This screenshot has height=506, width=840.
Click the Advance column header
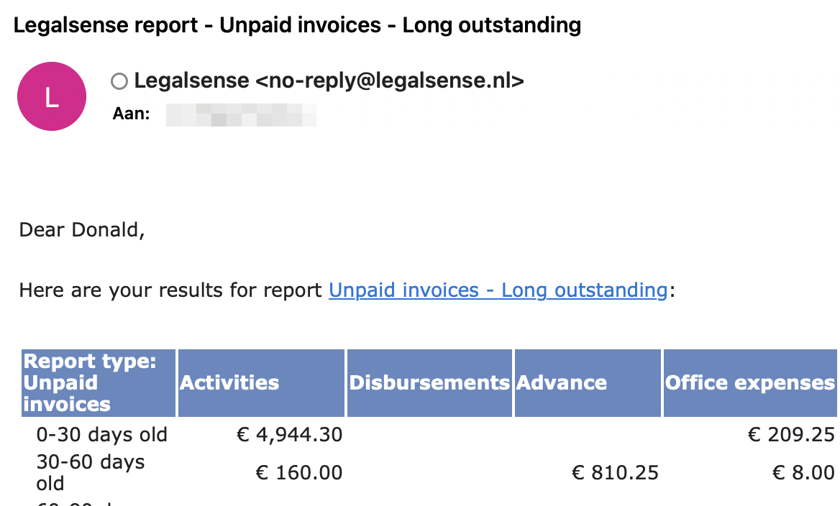(562, 382)
